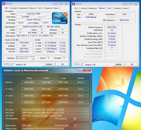This screenshot has width=141, height=130.
Task: Click Core Speed value 1799.9 MHz
Action: point(24,43)
